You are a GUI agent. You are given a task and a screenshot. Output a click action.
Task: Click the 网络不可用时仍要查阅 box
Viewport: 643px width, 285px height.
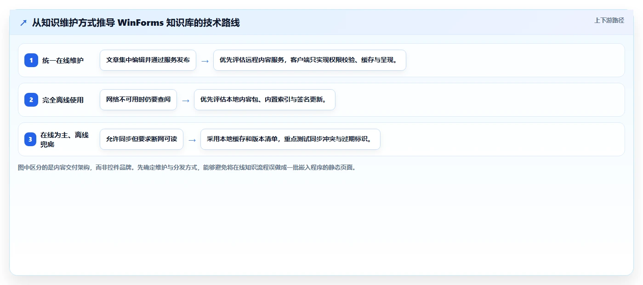[138, 100]
